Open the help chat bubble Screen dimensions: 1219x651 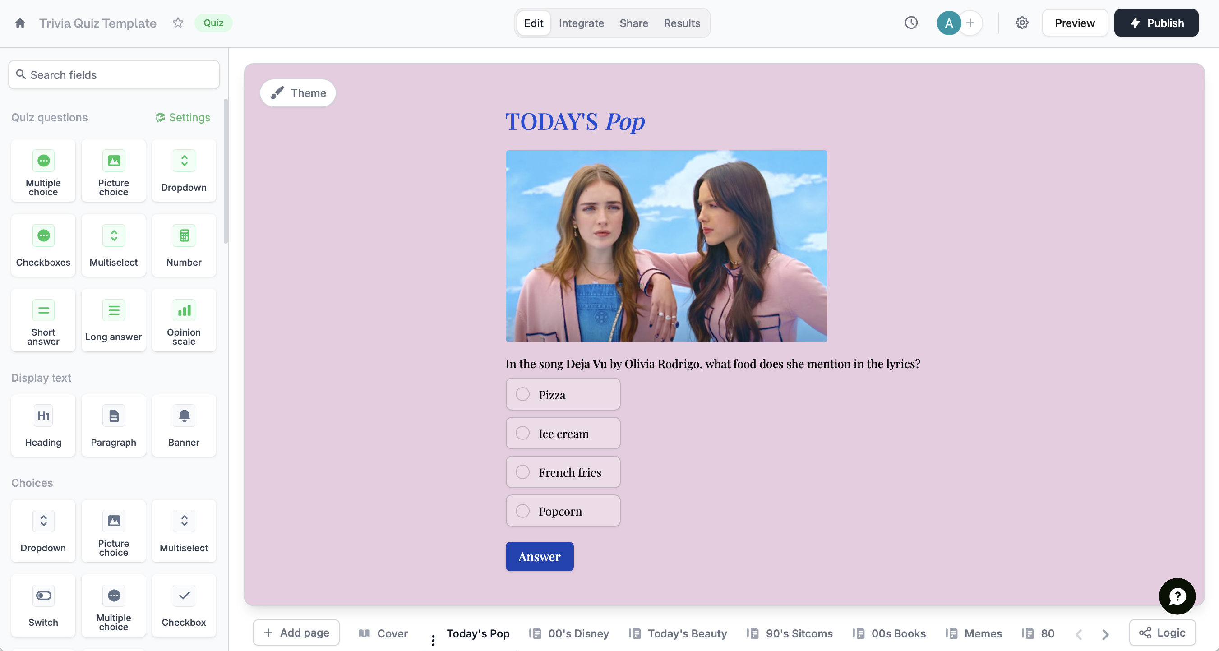[1177, 596]
